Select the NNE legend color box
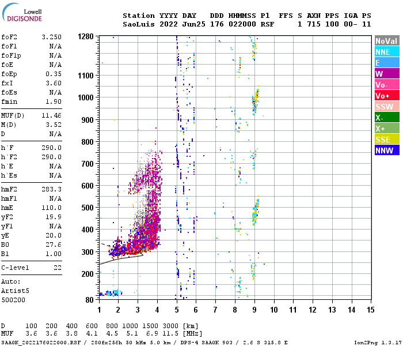This screenshot has height=346, width=403. 387,52
